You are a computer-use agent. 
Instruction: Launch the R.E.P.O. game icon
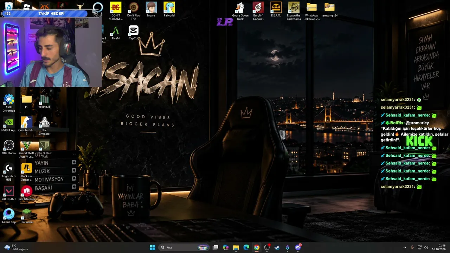[276, 9]
